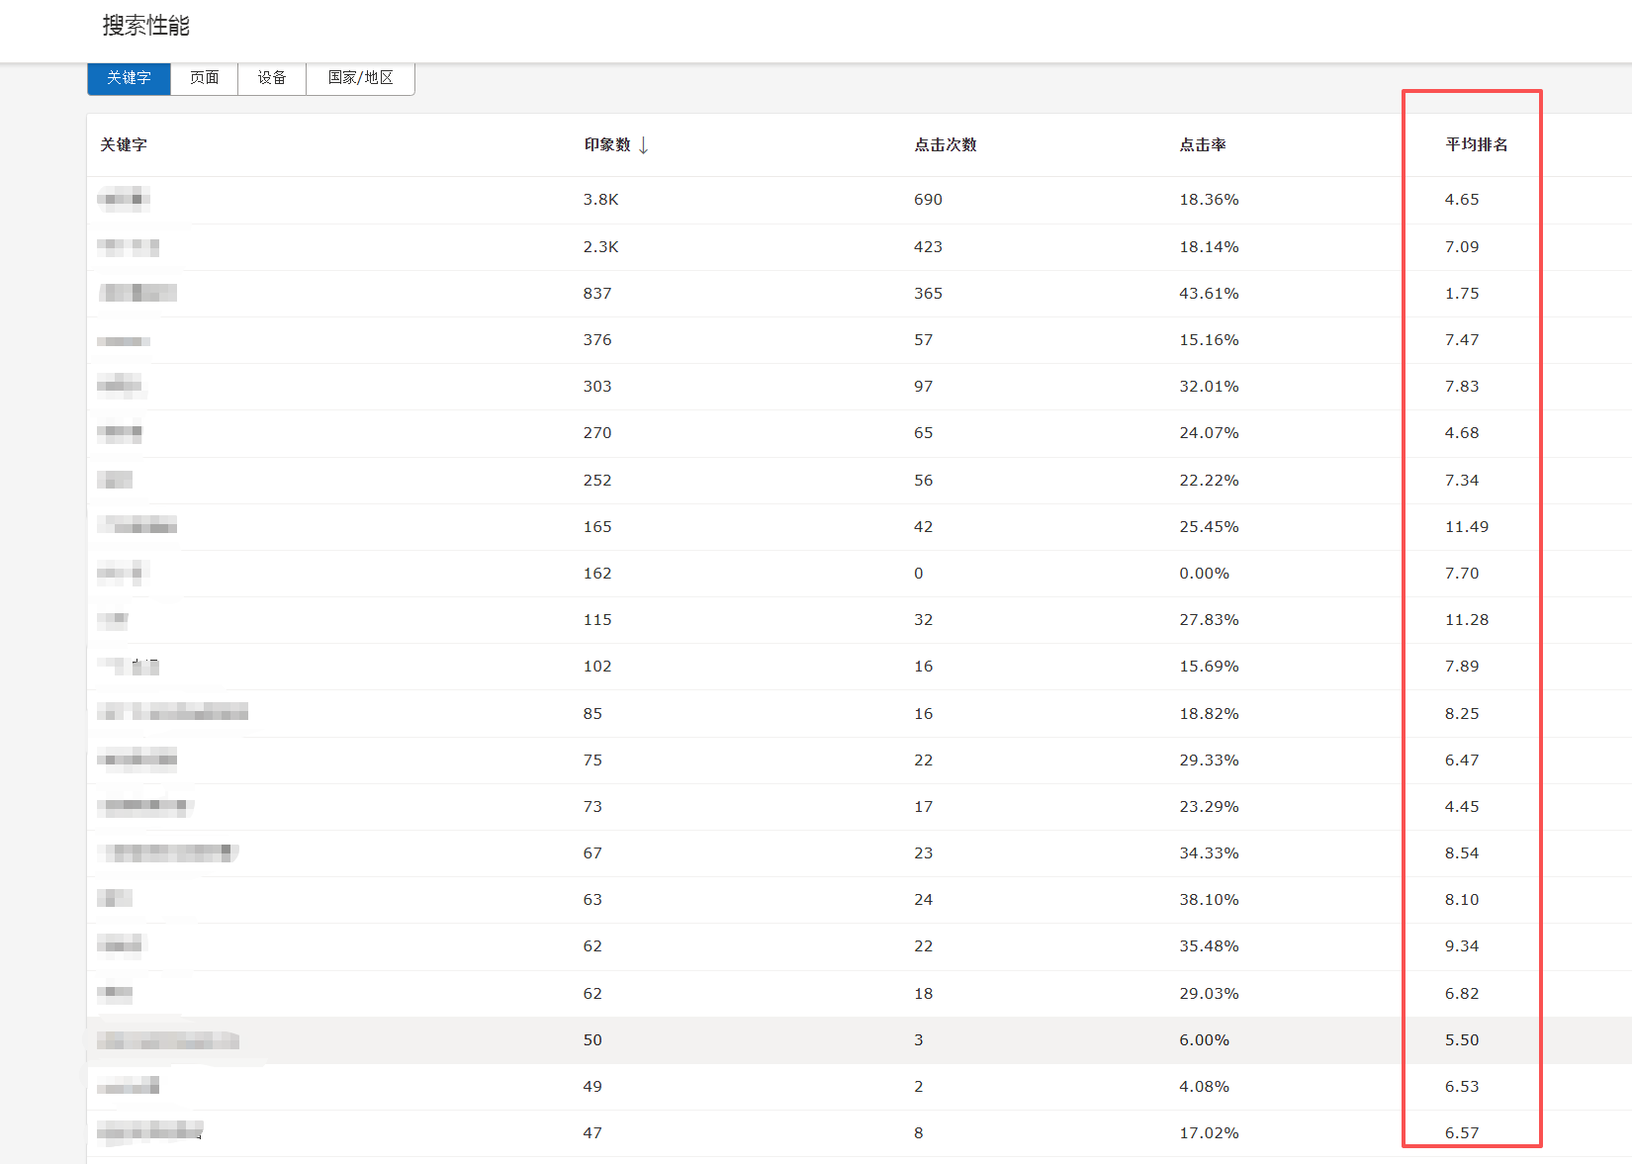Click the keyword with 47 impressions
Image resolution: width=1632 pixels, height=1164 pixels.
pos(150,1131)
